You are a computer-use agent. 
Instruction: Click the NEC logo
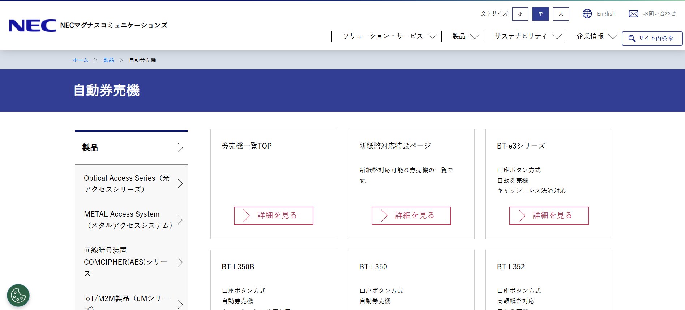pos(33,25)
